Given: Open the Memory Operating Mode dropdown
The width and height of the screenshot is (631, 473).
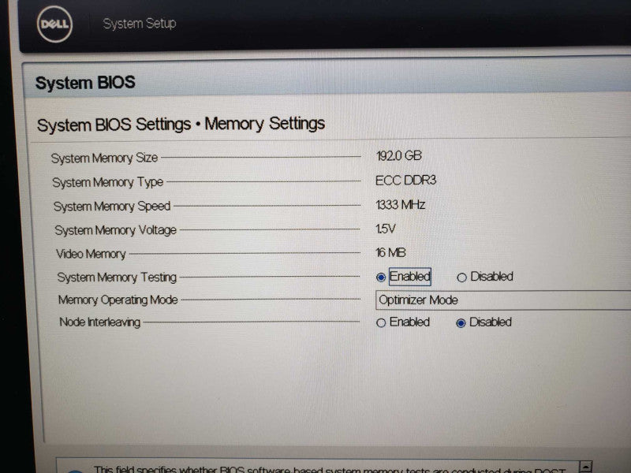Looking at the screenshot, I should (x=502, y=300).
